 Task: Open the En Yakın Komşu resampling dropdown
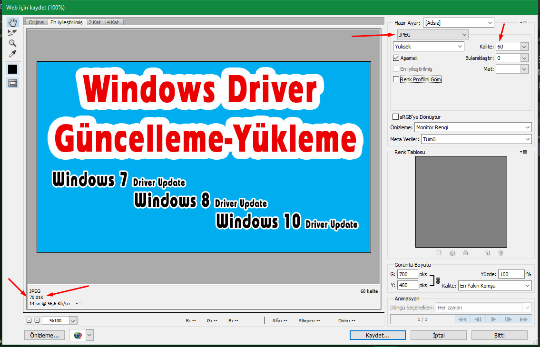[495, 286]
